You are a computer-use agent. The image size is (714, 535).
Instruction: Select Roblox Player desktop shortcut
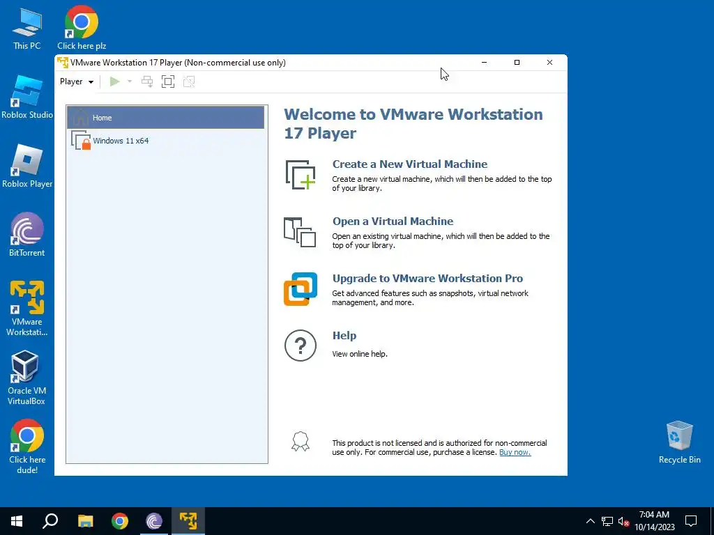coord(27,166)
